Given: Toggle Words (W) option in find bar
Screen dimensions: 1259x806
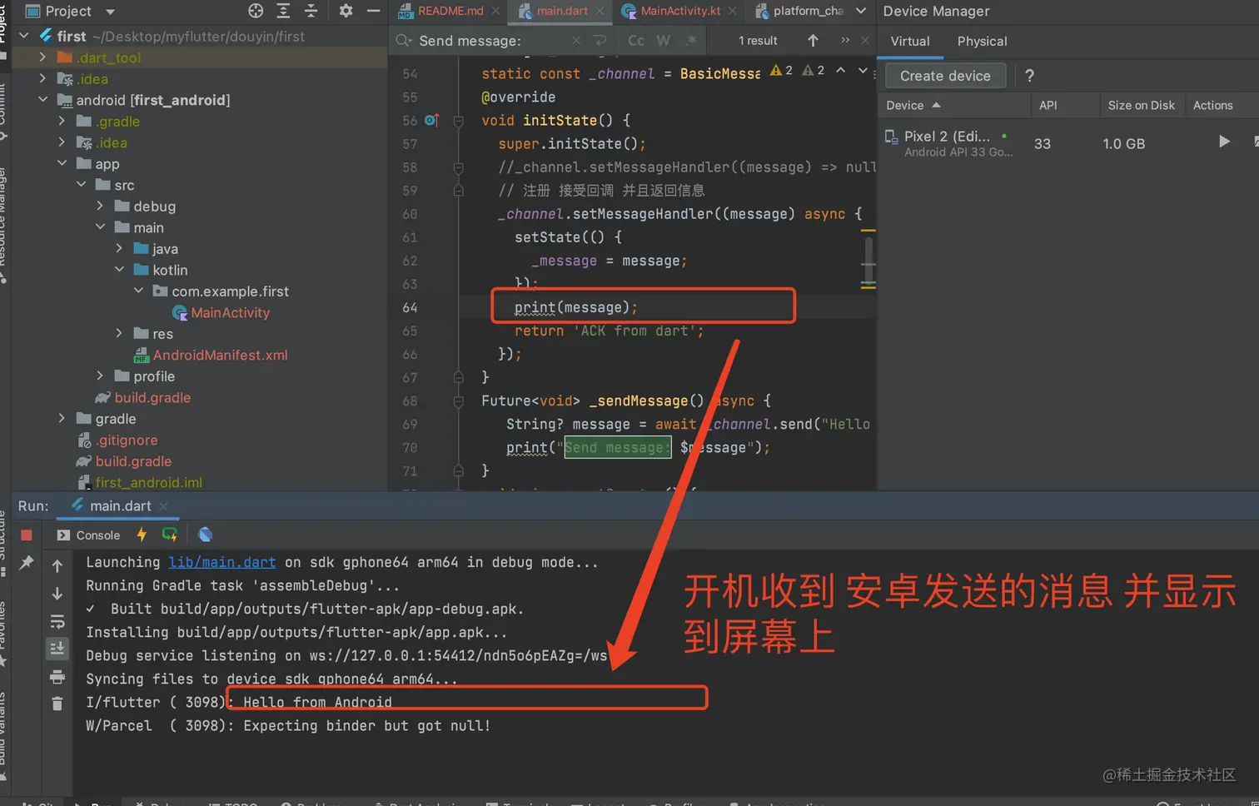Looking at the screenshot, I should (664, 40).
